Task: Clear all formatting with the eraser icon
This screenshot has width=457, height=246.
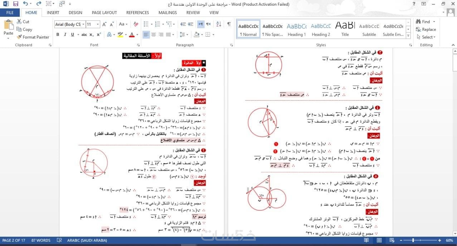Action: (136, 24)
